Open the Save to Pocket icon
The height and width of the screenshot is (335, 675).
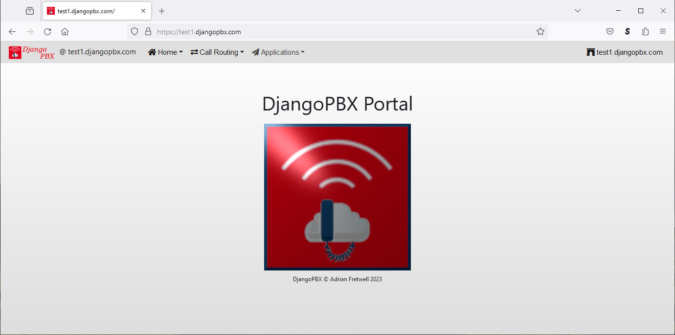click(610, 32)
